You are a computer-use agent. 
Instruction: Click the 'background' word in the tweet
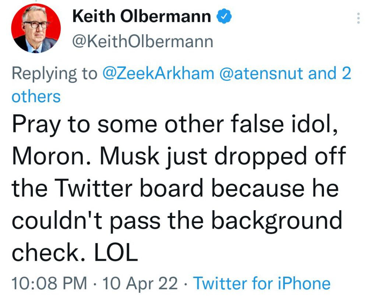[x=277, y=221]
